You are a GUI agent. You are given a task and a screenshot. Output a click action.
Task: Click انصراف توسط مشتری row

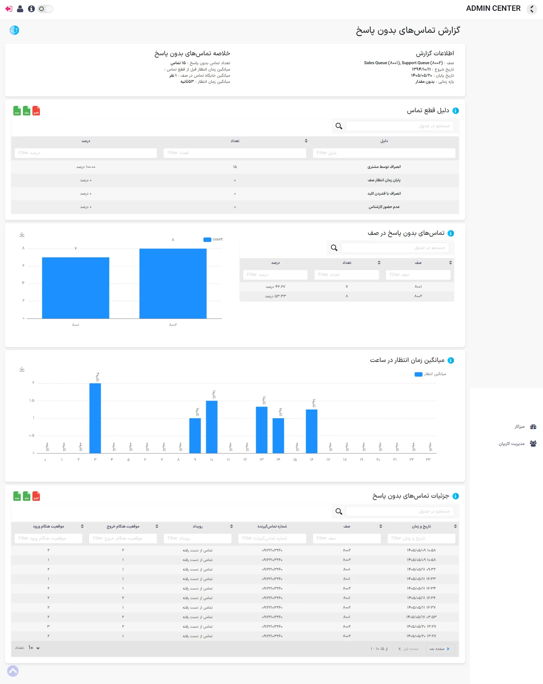click(235, 167)
